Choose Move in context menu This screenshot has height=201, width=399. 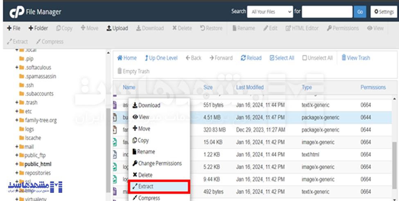[141, 129]
